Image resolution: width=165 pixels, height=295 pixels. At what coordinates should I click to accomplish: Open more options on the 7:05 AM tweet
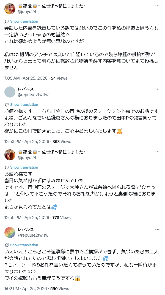tap(157, 6)
